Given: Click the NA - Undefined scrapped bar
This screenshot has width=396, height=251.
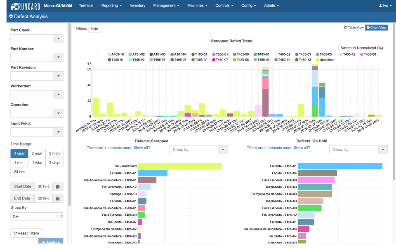Looking at the screenshot, I should point(180,166).
